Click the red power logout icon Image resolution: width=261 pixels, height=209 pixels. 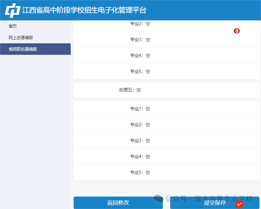pyautogui.click(x=236, y=31)
